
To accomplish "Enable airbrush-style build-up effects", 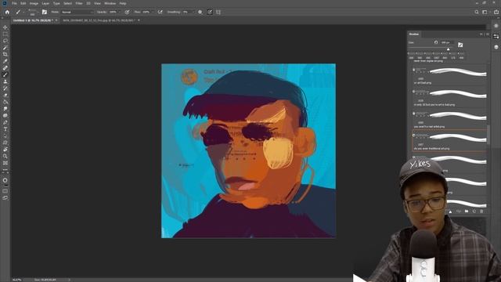I will point(160,13).
